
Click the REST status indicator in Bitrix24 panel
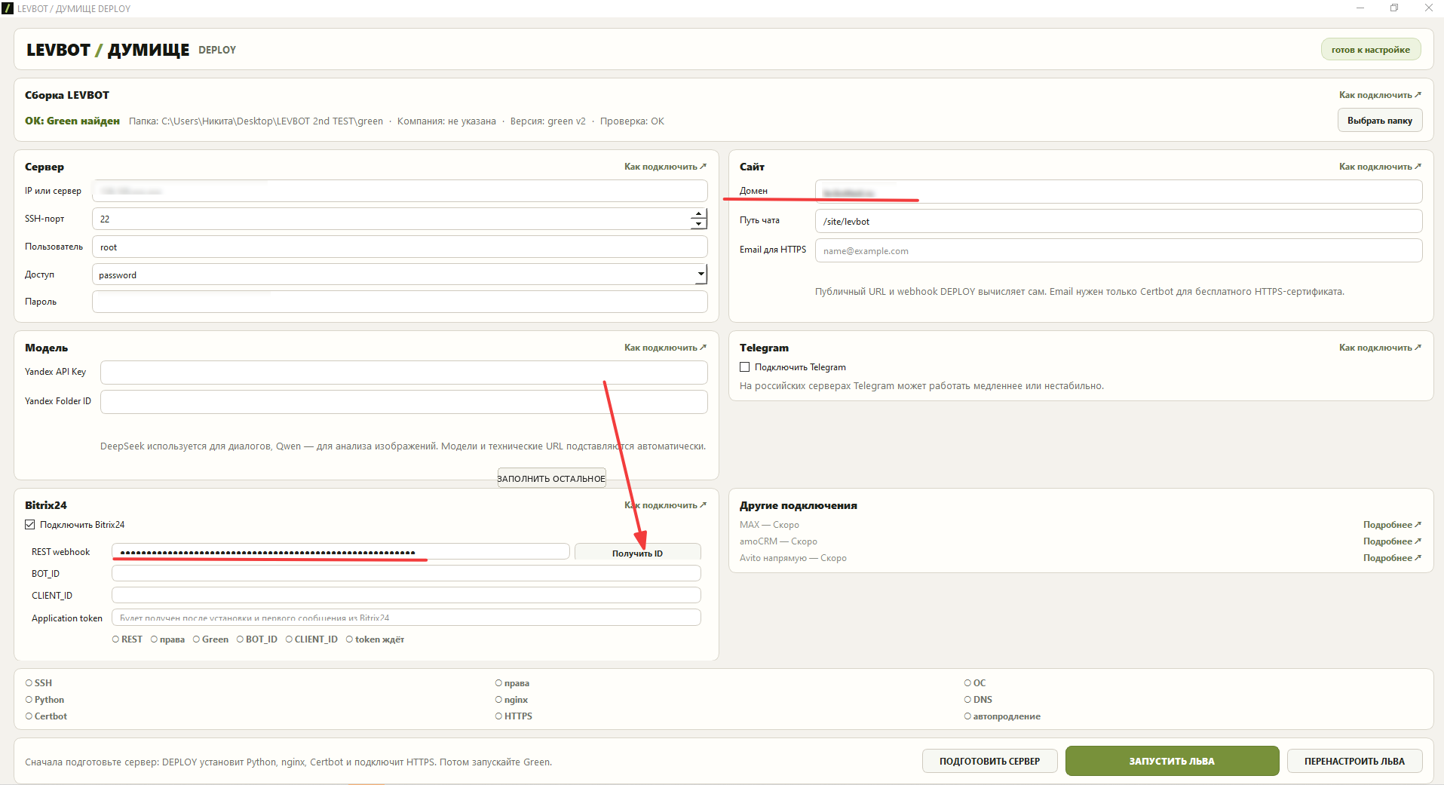[x=127, y=639]
